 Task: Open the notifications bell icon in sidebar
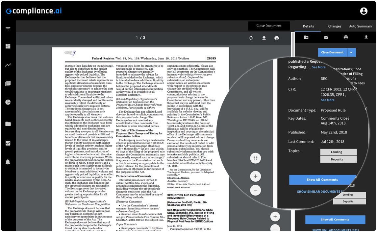click(8, 162)
